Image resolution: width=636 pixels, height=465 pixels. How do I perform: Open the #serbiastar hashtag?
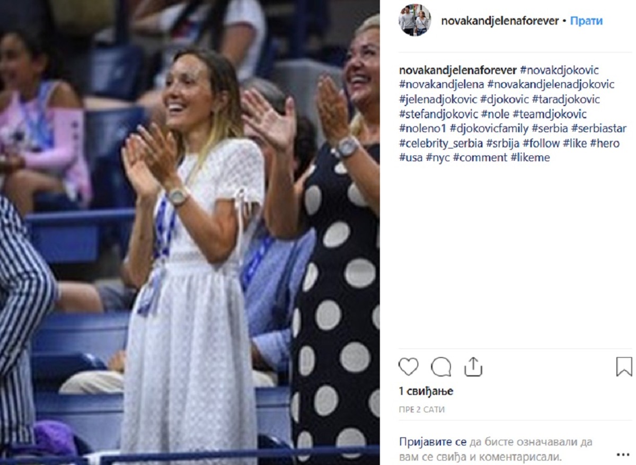[x=598, y=128]
